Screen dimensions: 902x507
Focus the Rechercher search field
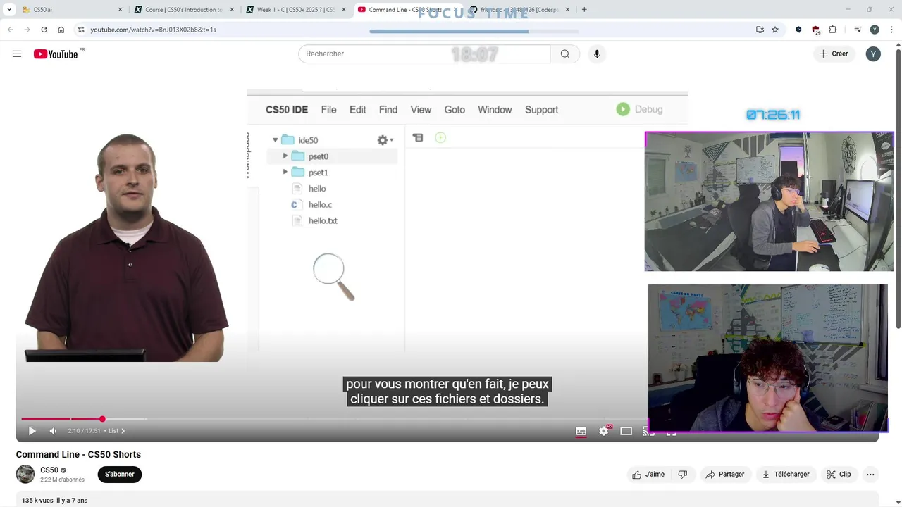tap(424, 54)
